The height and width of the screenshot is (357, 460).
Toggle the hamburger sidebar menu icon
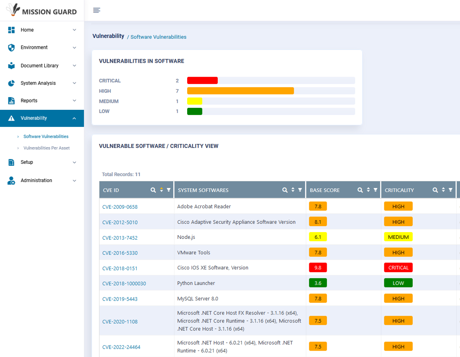pyautogui.click(x=96, y=11)
